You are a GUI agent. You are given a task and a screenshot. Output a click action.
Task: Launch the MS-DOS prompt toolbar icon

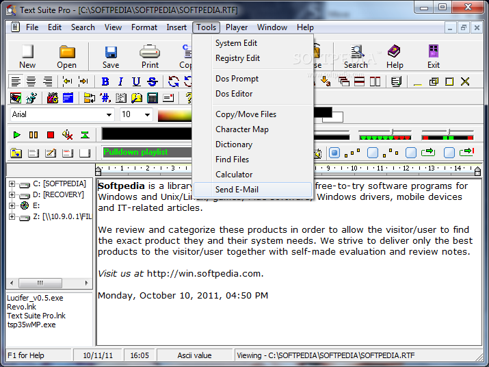click(x=53, y=98)
